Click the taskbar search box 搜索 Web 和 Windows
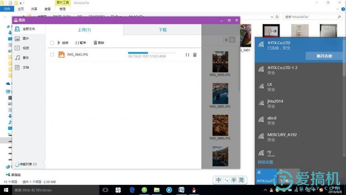346x195 pixels. click(55, 190)
